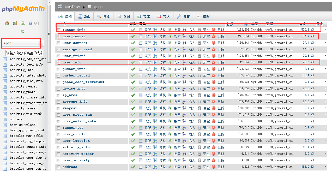Click structure icon for user_runner row
This screenshot has width=332, height=171.
point(155,36)
